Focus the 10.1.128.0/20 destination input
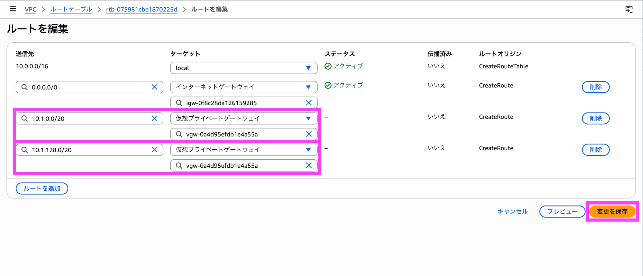This screenshot has height=276, width=643. coord(89,150)
